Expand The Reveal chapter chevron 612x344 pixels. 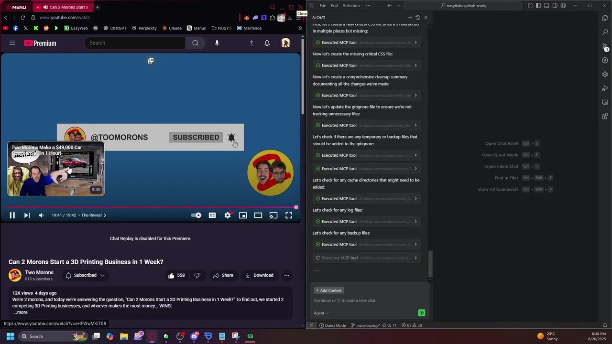coord(105,215)
